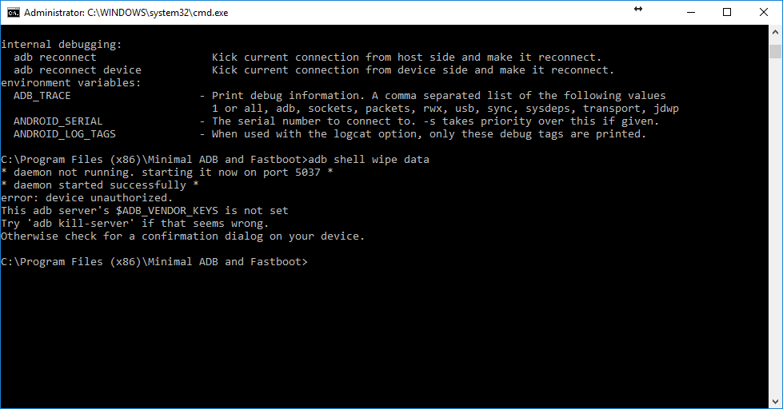Screen dimensions: 783x409
Task: Click the 'error: device unauthorized.' line
Action: pyautogui.click(x=87, y=198)
